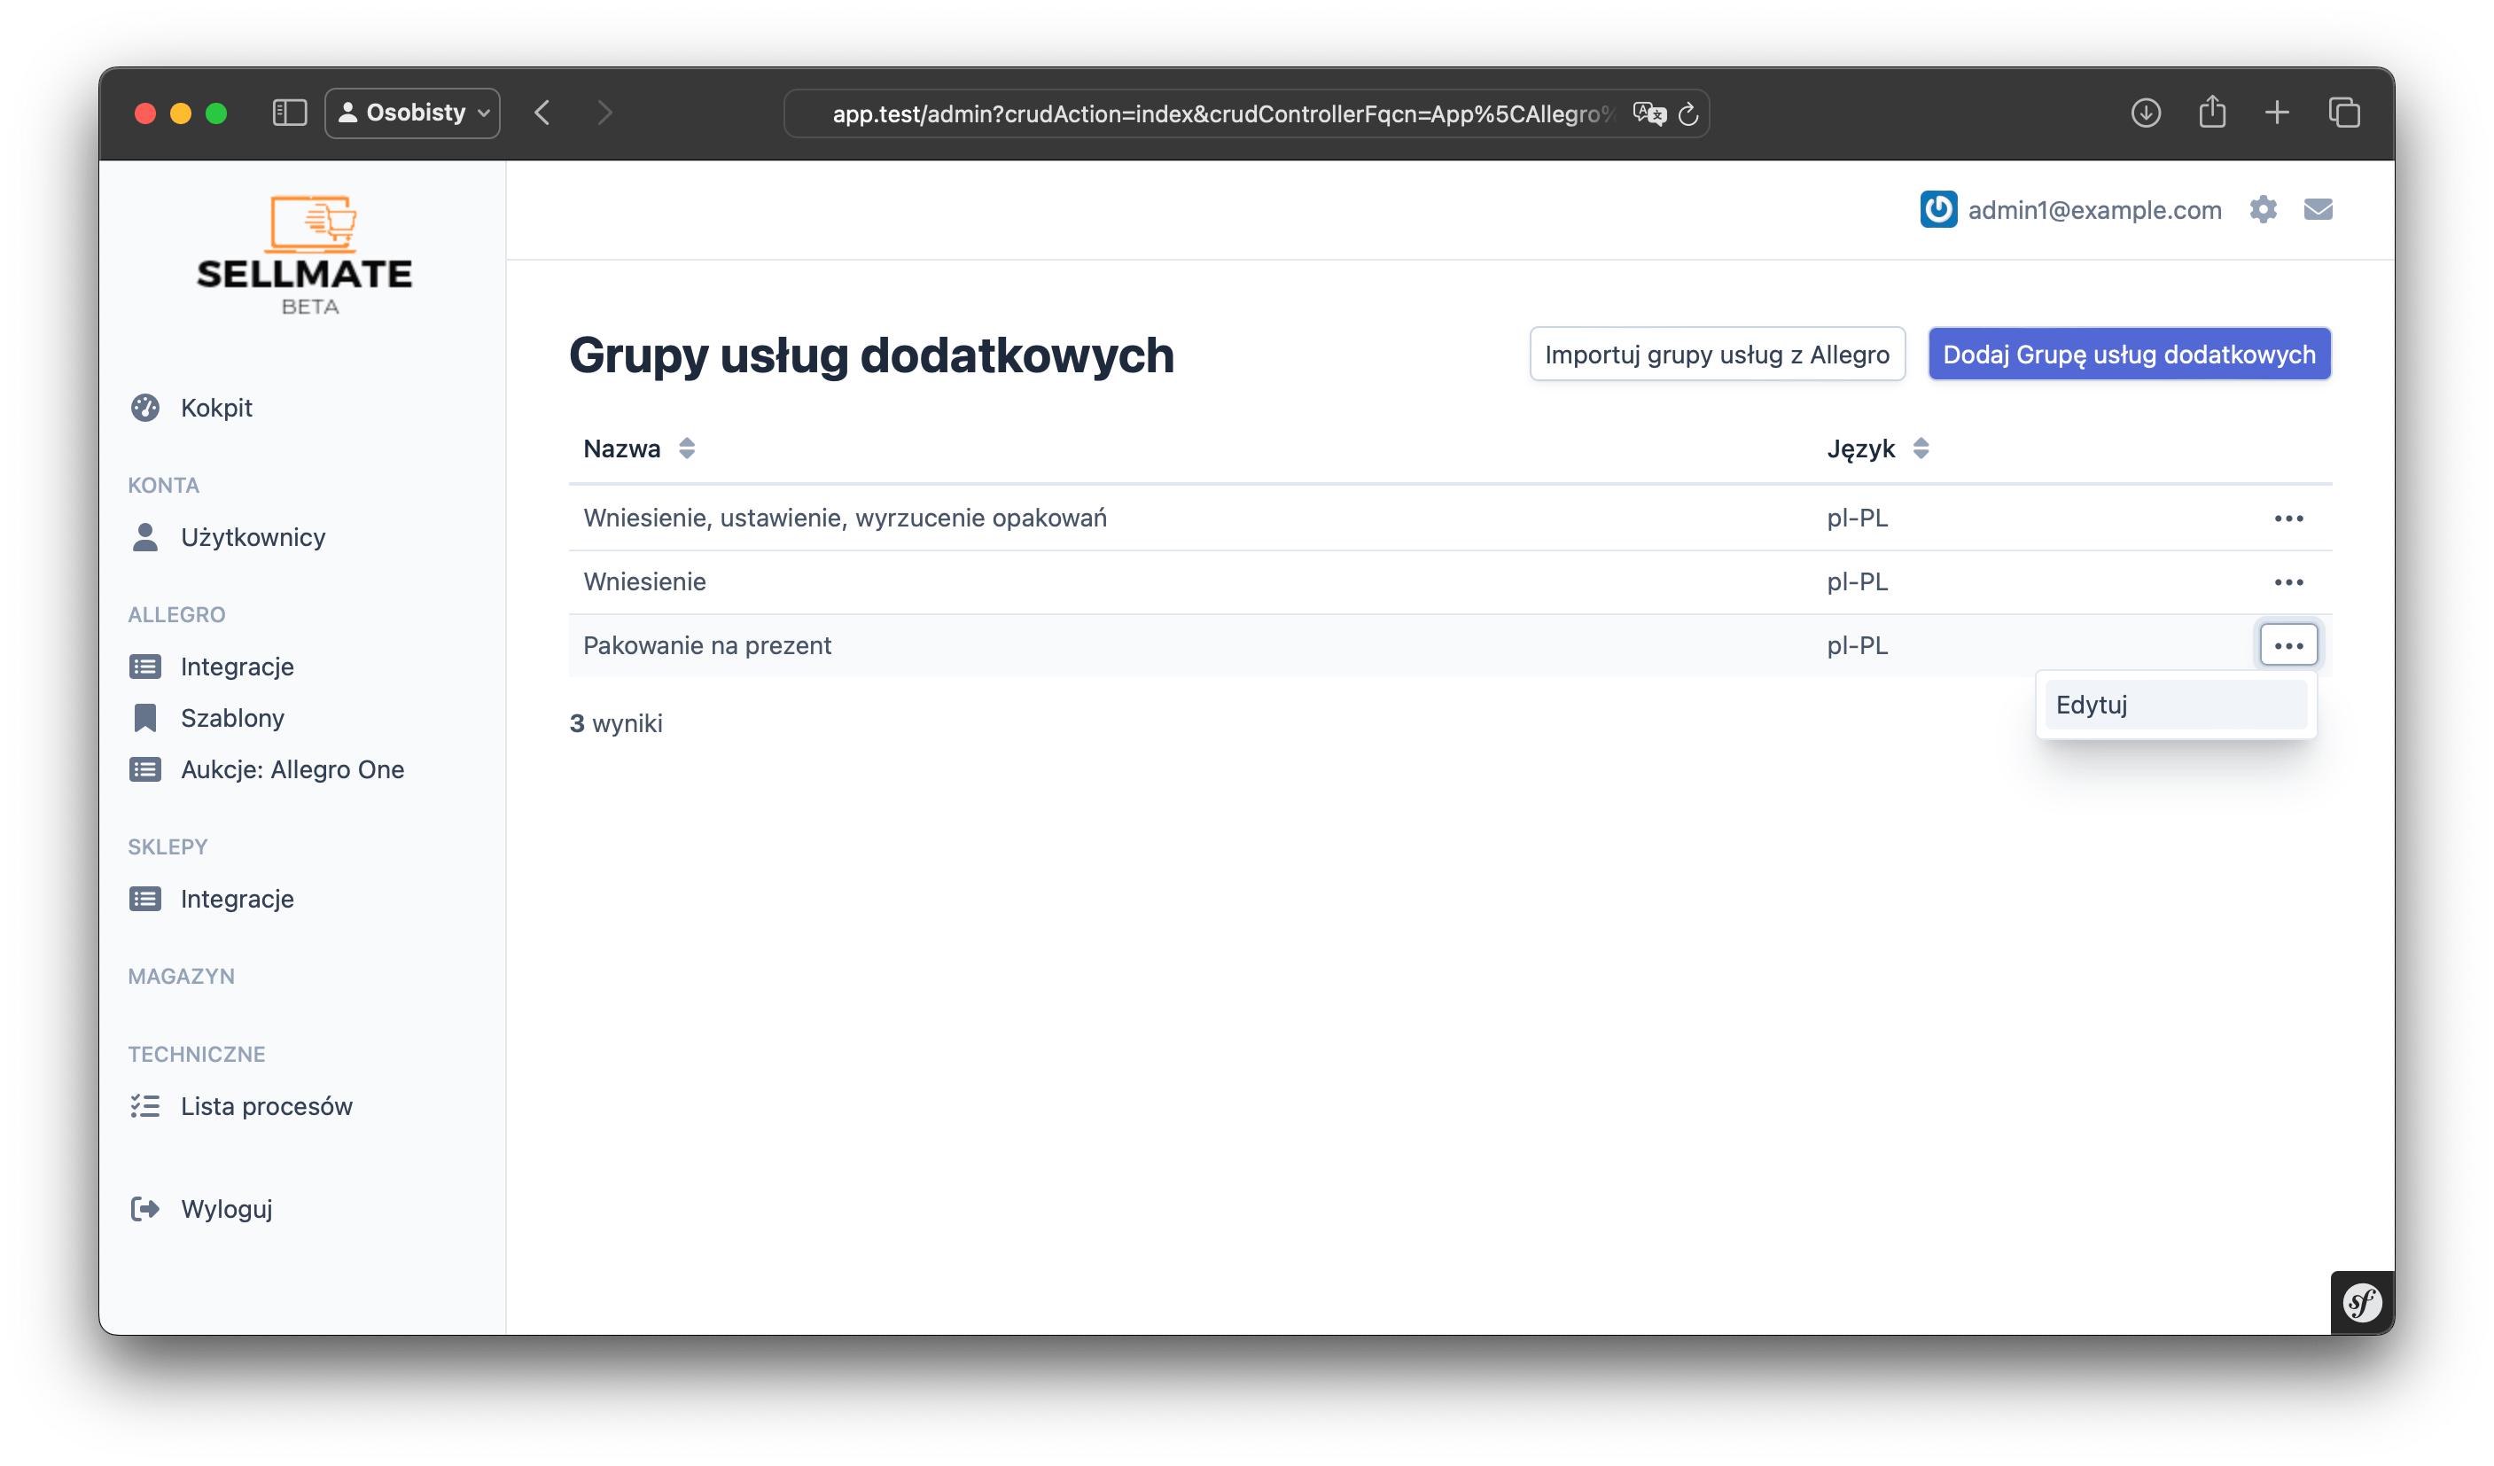This screenshot has height=1466, width=2494.
Task: Open a new tab with plus icon
Action: pos(2279,113)
